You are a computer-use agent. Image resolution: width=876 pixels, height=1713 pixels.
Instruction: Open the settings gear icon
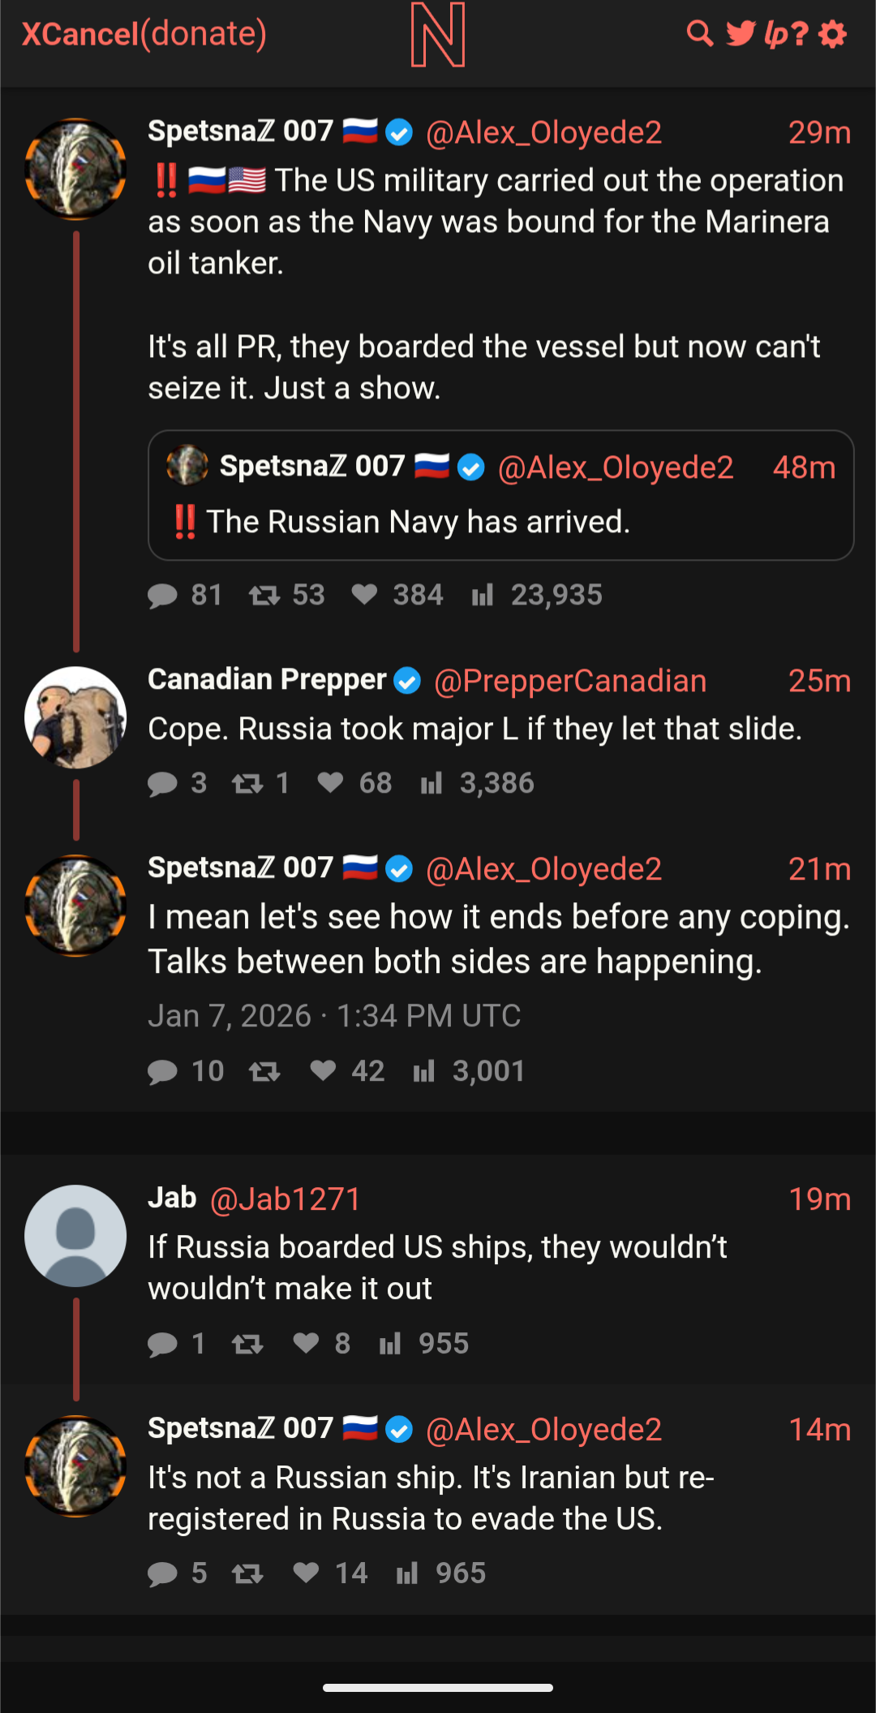[x=833, y=34]
